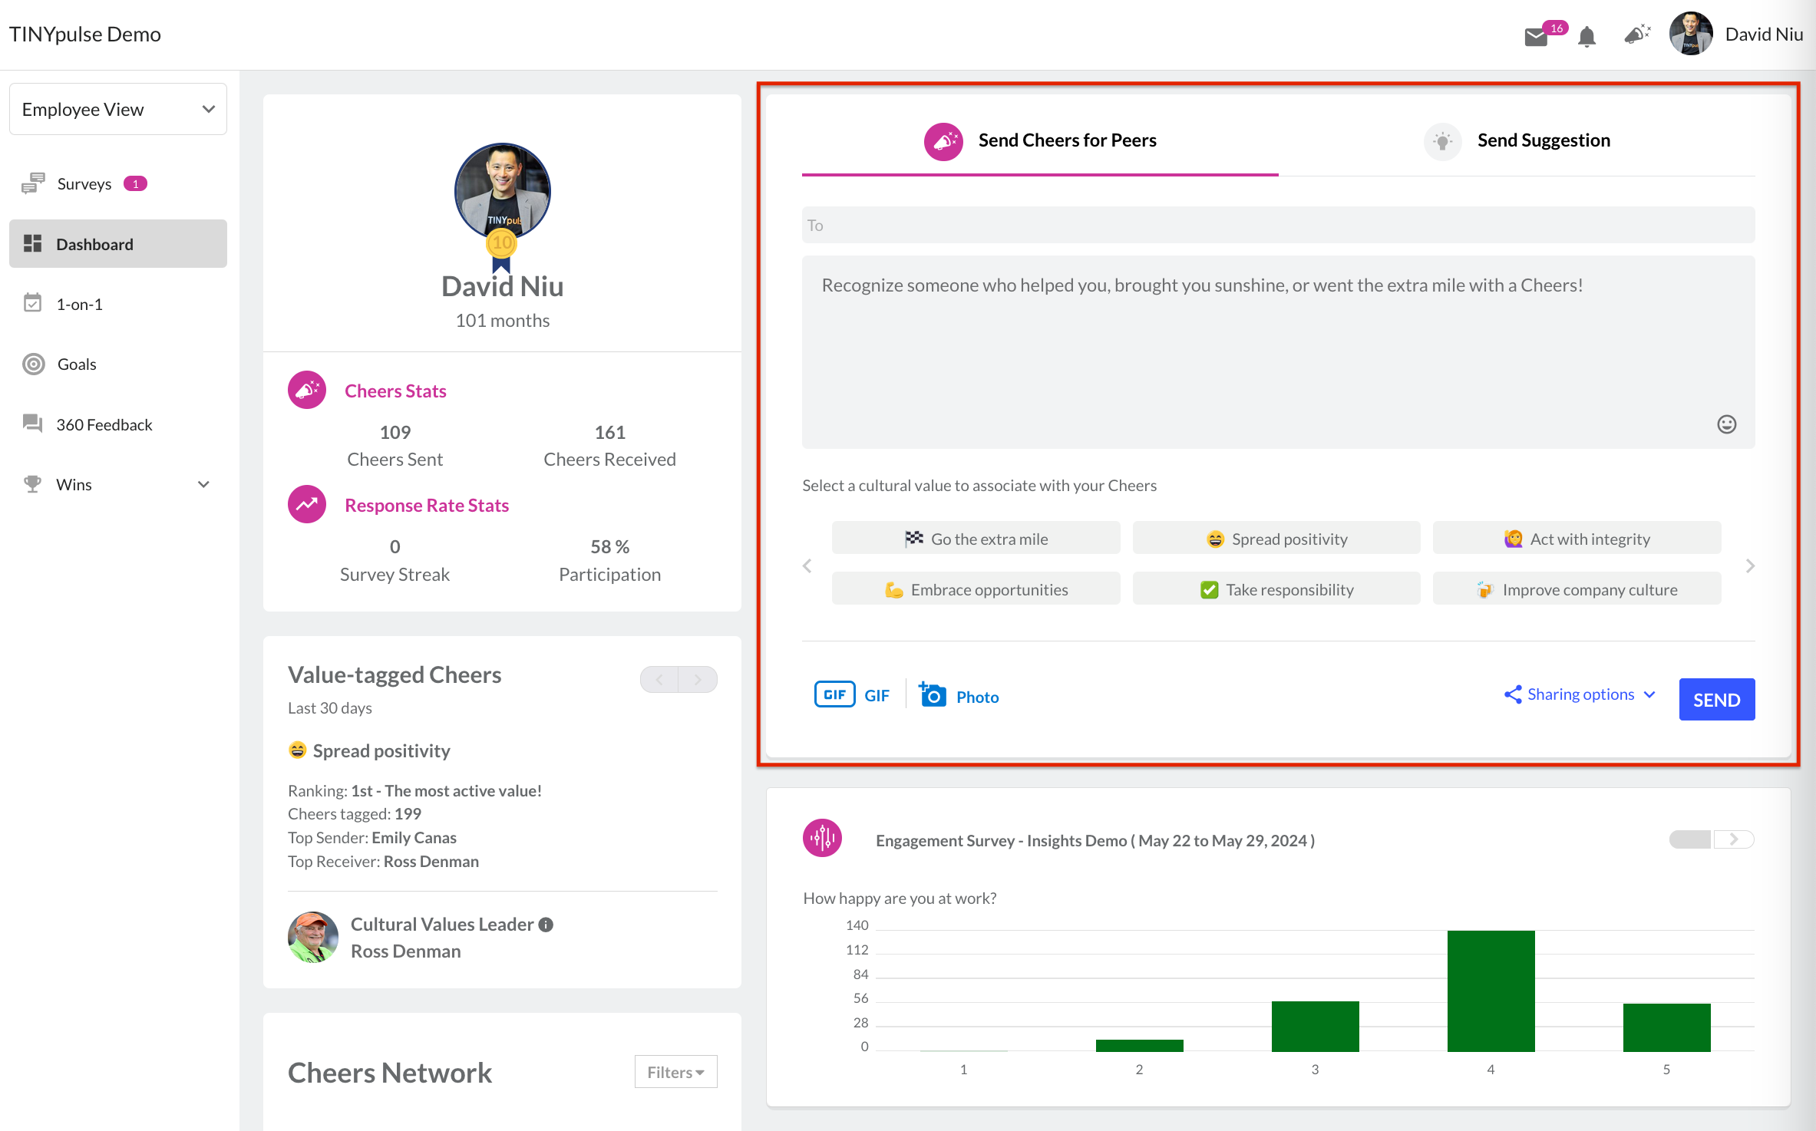Select the Embrace opportunities value

click(x=976, y=589)
